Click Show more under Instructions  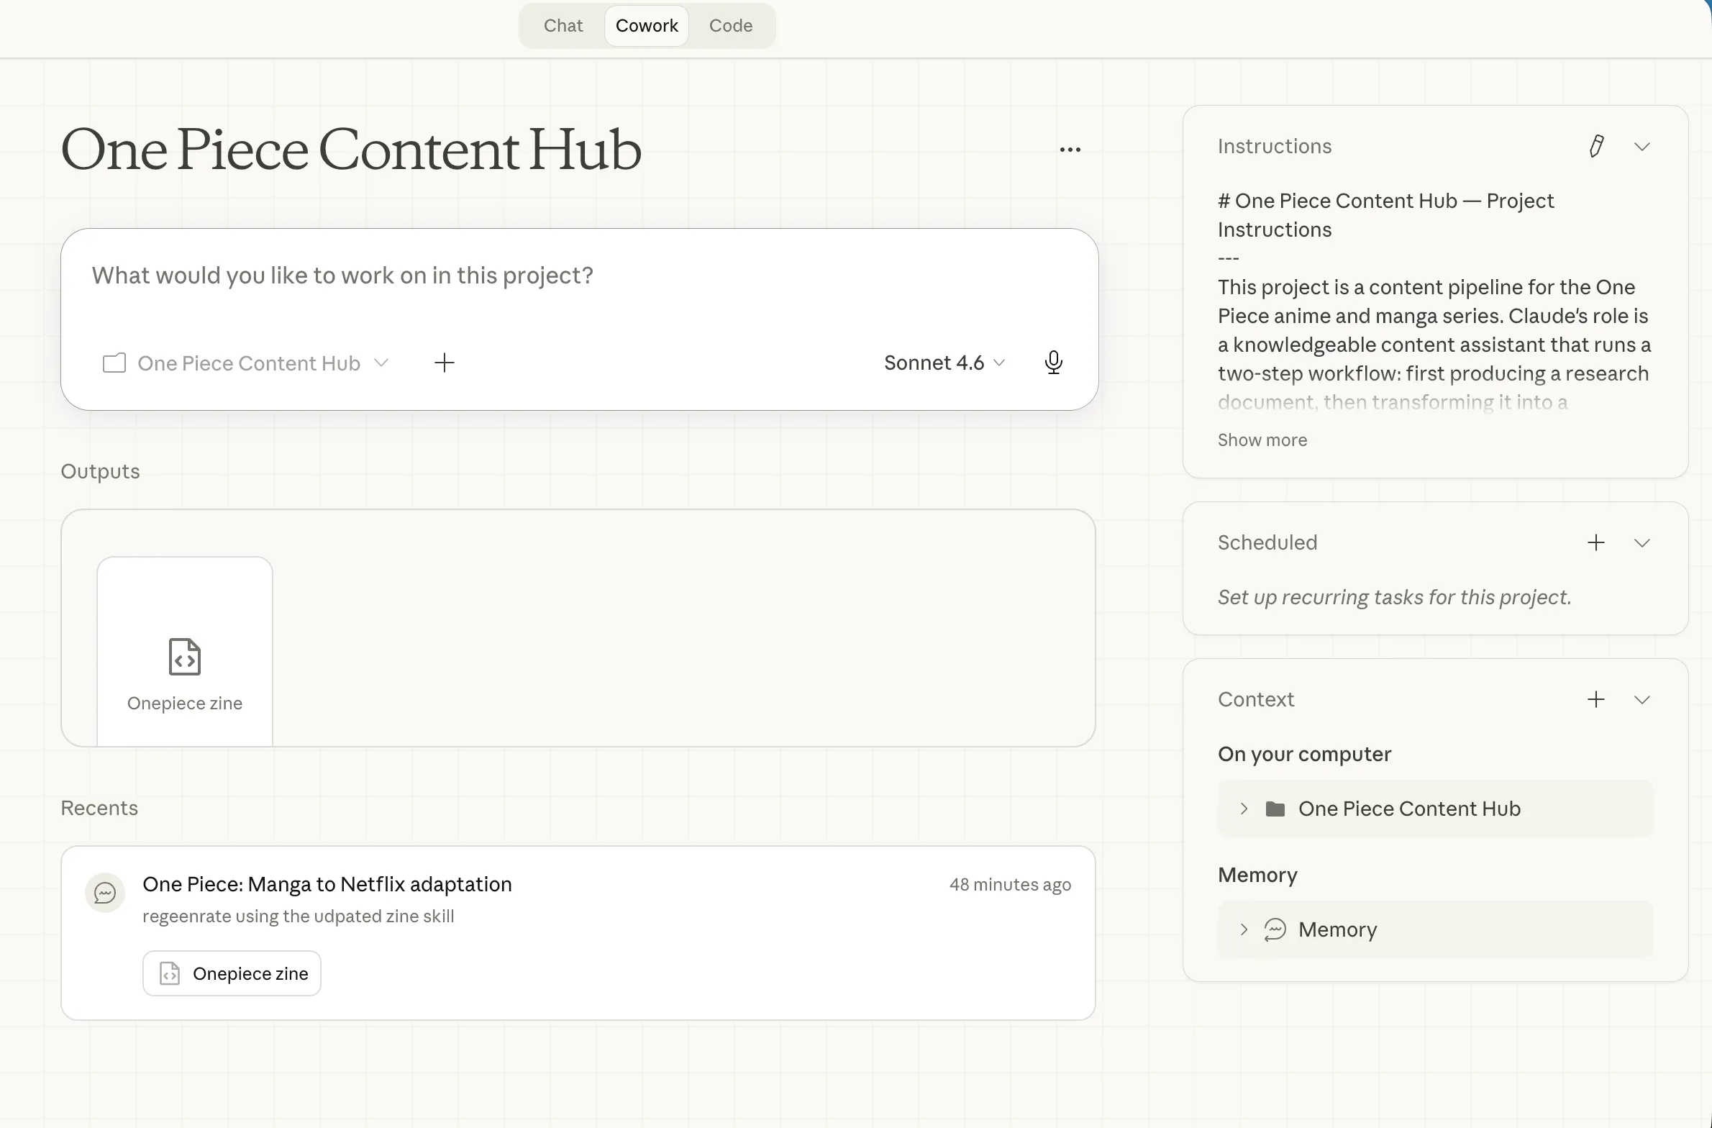(x=1262, y=440)
